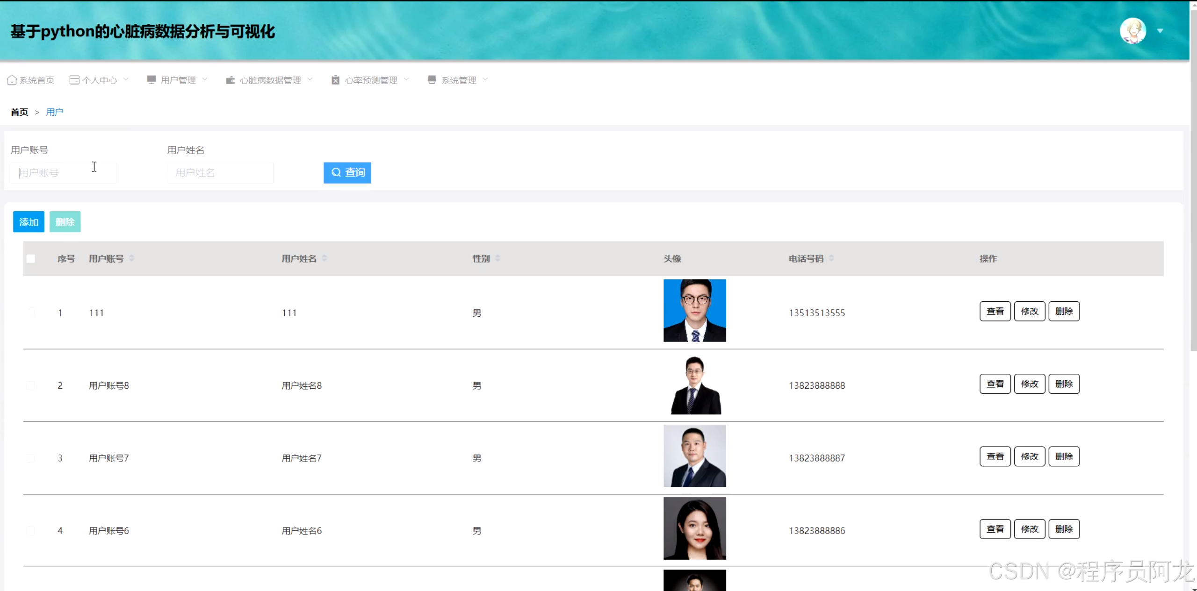Click the monitor icon beside 系统管理
Image resolution: width=1197 pixels, height=591 pixels.
[432, 80]
